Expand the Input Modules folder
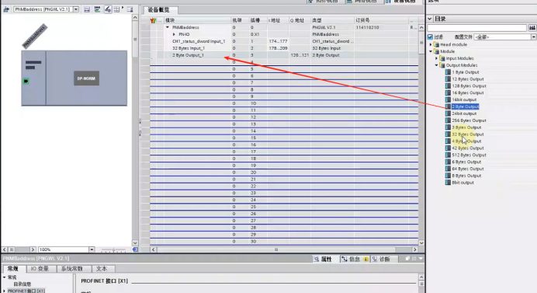 pyautogui.click(x=437, y=58)
